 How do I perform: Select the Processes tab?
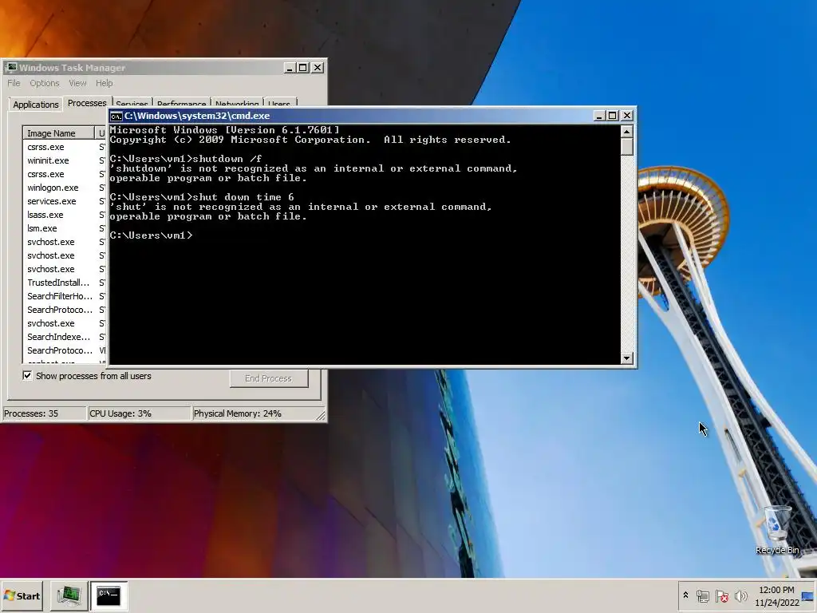click(x=87, y=103)
